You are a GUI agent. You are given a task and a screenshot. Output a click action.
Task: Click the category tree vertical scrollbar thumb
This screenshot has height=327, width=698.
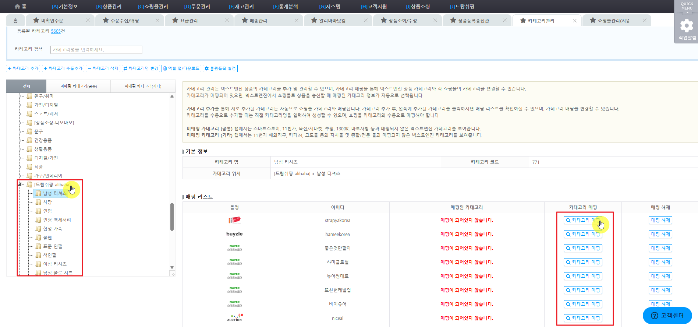click(x=172, y=217)
